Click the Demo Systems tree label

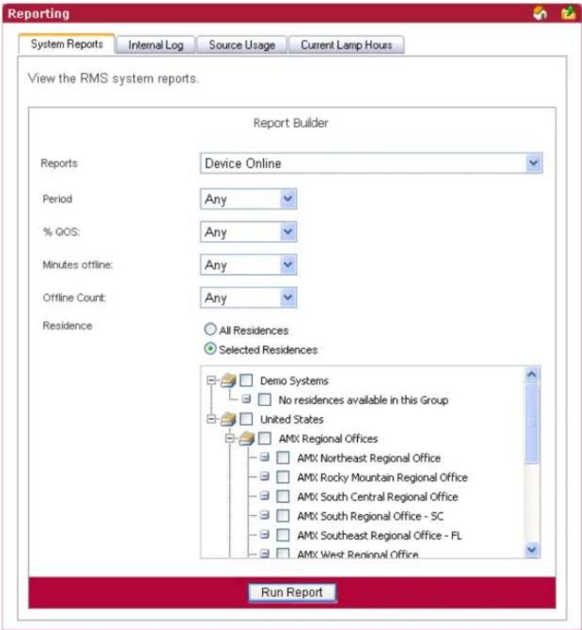pos(294,381)
